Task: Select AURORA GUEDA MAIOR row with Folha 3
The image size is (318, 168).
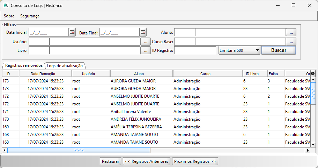Action: pos(156,81)
